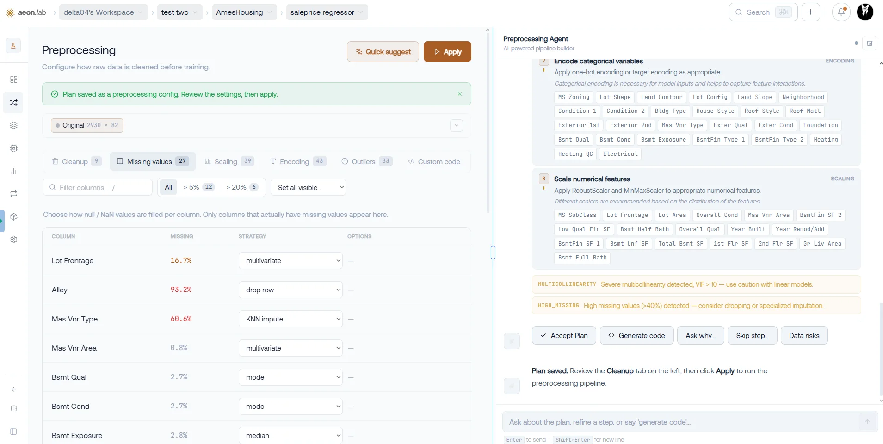Open the bar chart icon in sidebar
The width and height of the screenshot is (883, 444).
tap(14, 171)
